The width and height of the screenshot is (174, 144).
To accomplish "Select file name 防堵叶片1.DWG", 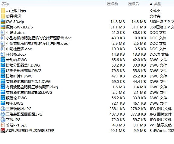I will (x=19, y=76).
